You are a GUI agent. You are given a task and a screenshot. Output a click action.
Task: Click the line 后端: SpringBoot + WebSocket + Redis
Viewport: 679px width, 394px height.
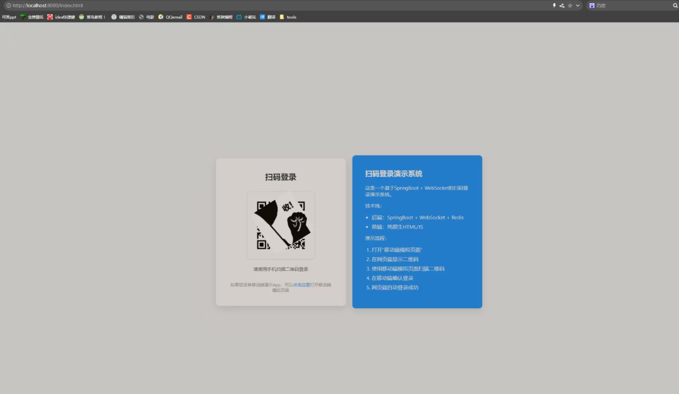click(417, 218)
